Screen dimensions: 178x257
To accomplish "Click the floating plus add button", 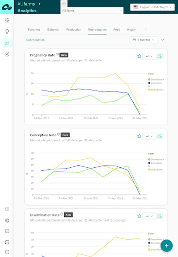I will point(167,246).
